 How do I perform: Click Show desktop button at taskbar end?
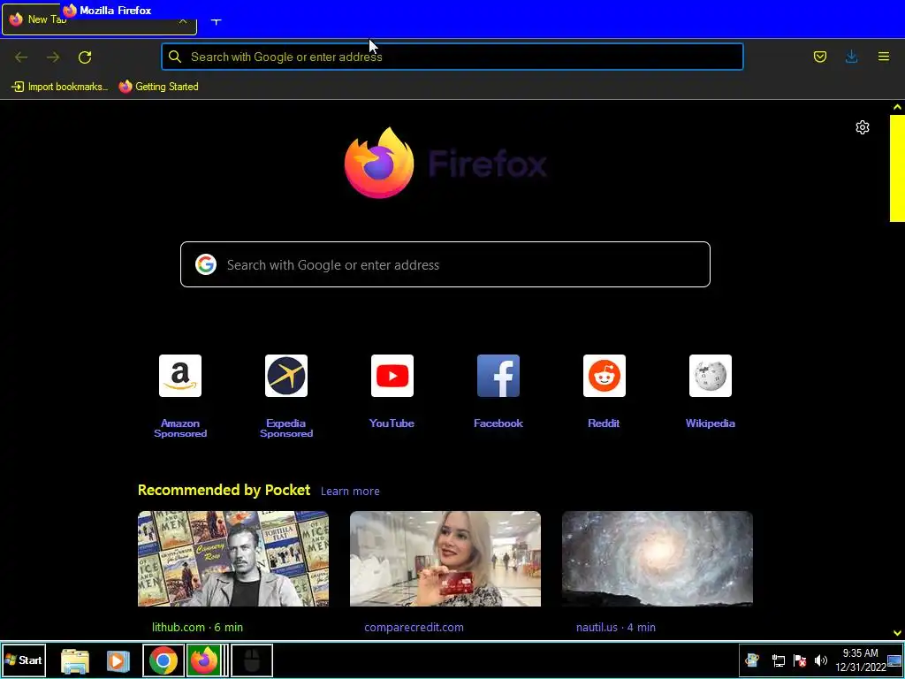[895, 660]
